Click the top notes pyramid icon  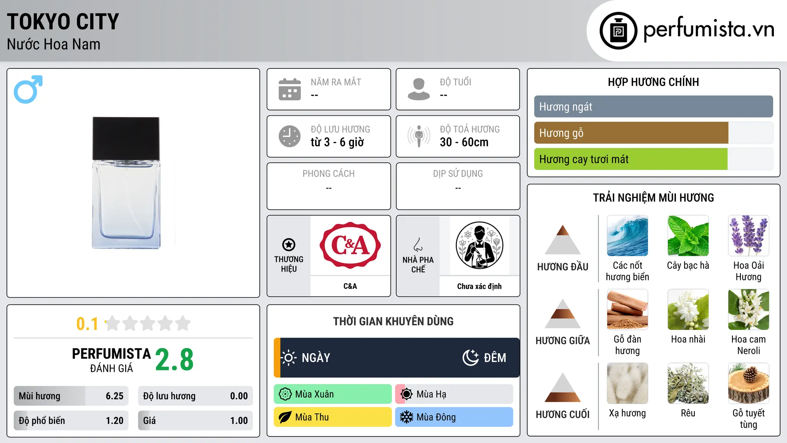click(x=563, y=240)
